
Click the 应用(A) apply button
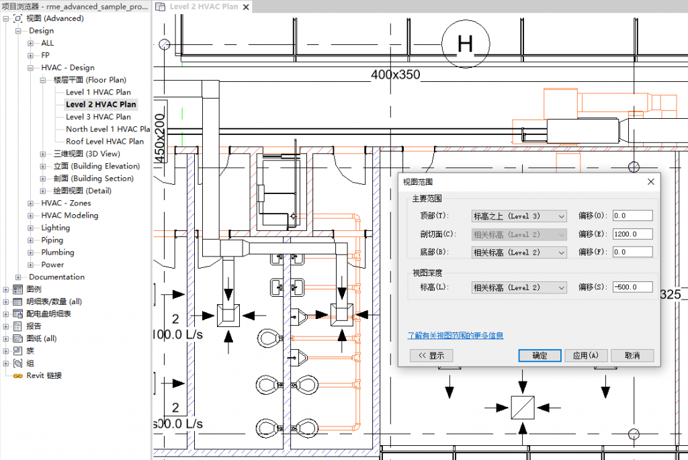tap(586, 355)
